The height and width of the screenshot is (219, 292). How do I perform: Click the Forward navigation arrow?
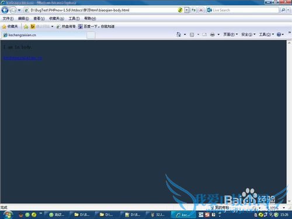[x=13, y=10]
